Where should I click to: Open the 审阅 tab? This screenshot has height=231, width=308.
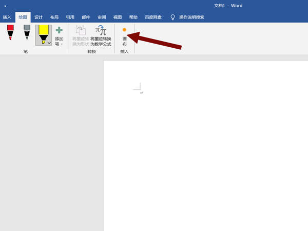click(102, 17)
